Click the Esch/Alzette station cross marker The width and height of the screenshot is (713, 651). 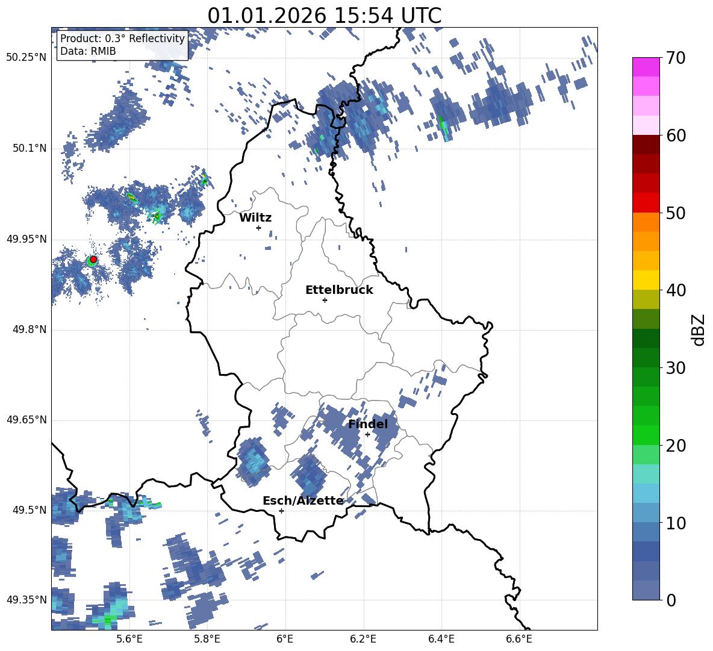pyautogui.click(x=281, y=511)
